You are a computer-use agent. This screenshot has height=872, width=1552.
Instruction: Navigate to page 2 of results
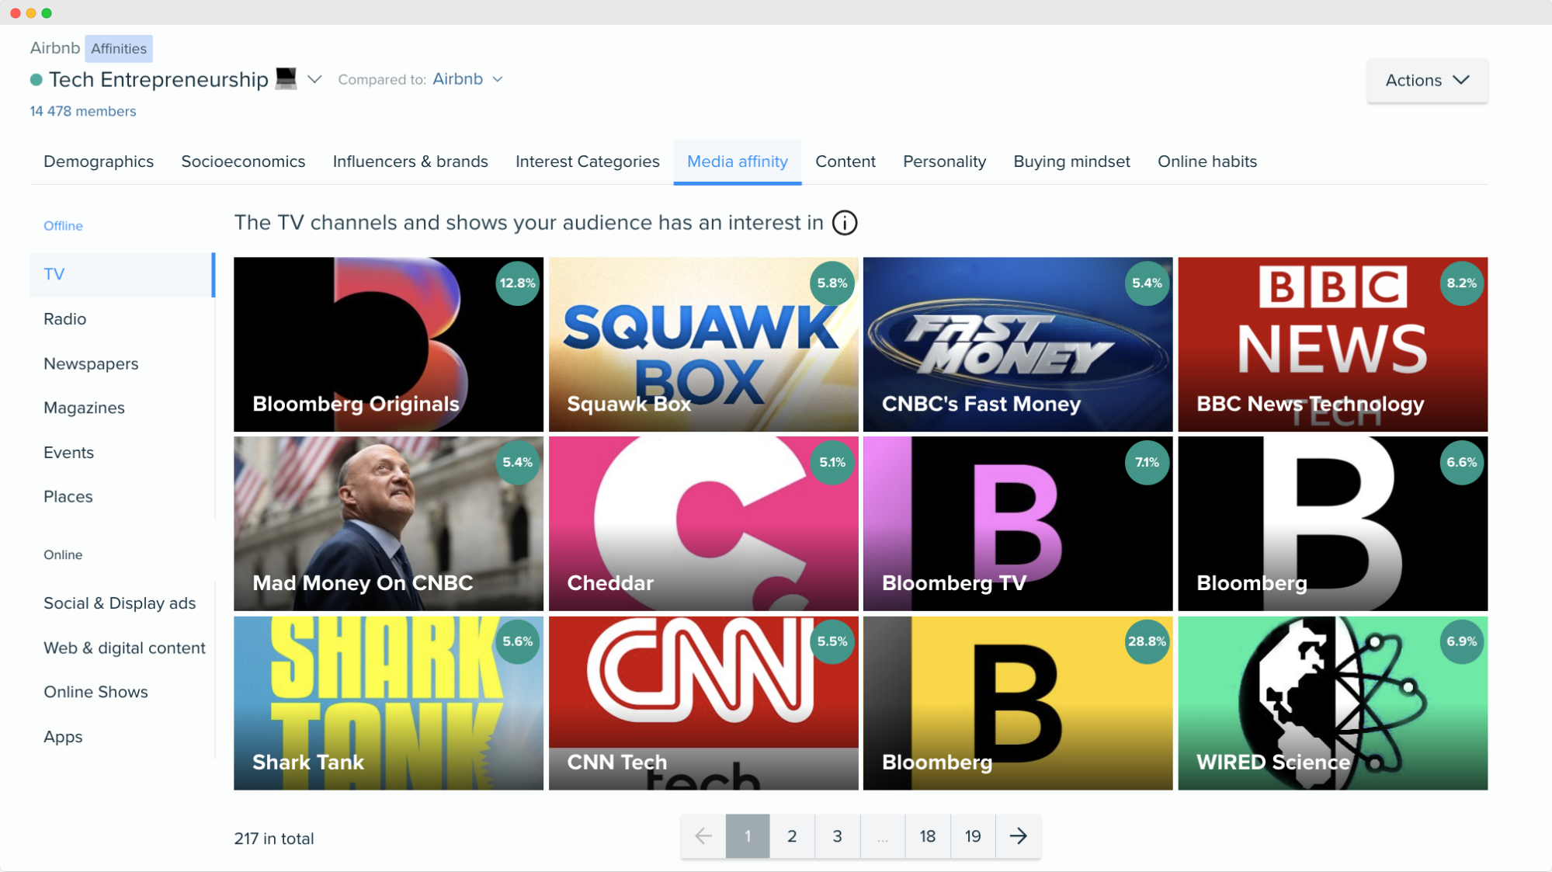coord(793,836)
